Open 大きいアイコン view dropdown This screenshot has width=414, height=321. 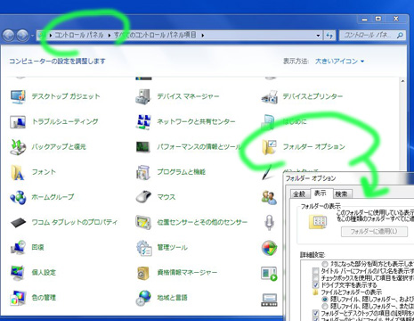click(339, 62)
